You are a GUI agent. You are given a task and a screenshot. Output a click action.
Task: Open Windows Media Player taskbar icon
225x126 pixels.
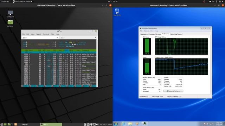(x=137, y=124)
